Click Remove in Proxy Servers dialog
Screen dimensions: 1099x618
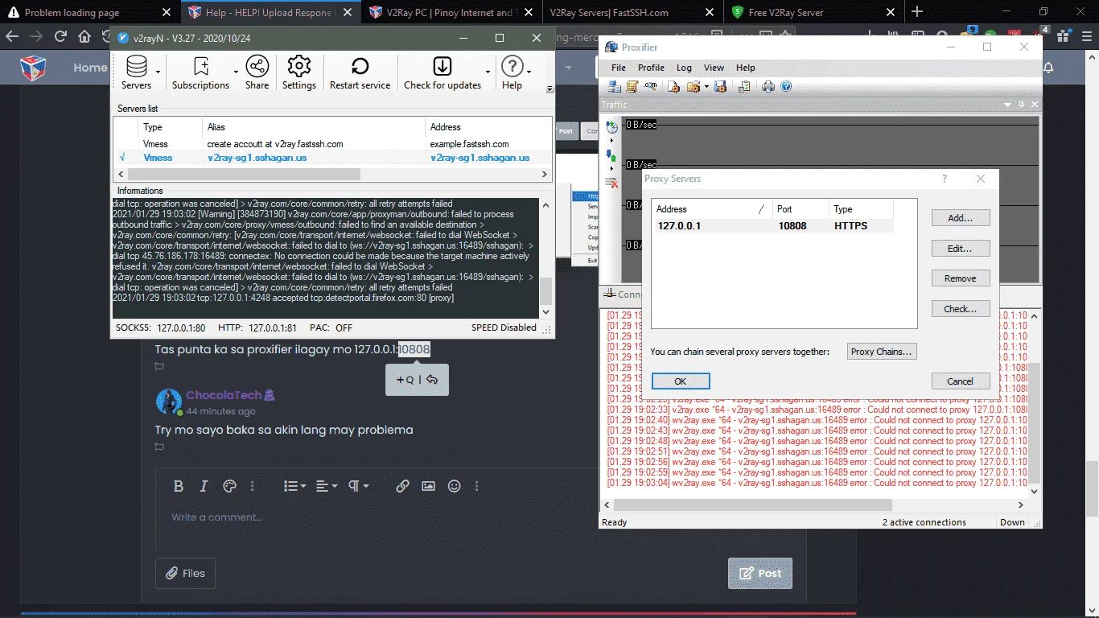(x=961, y=278)
